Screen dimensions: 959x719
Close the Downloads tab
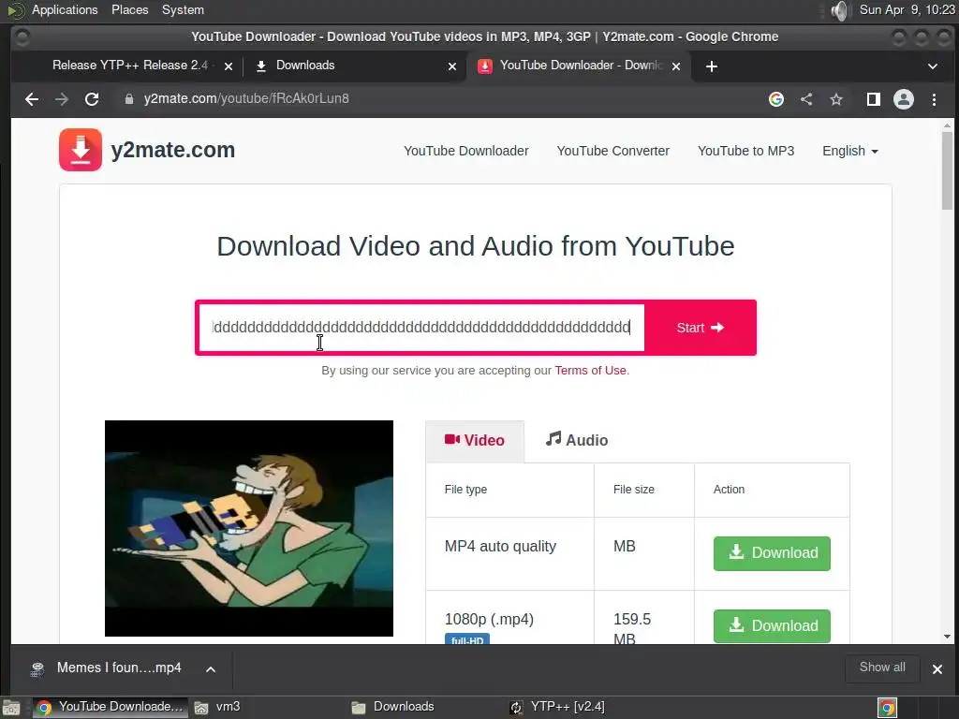coord(452,66)
